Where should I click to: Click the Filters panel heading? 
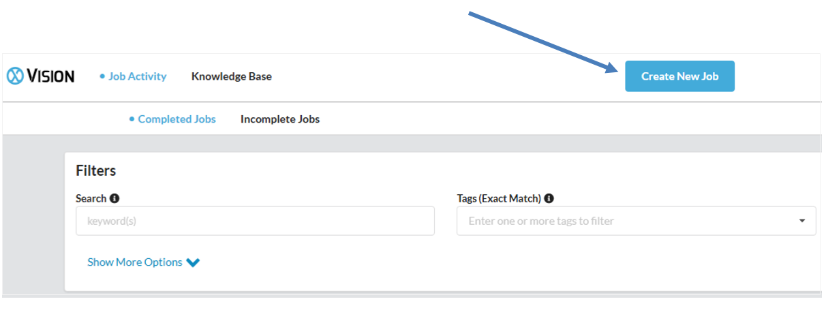[x=96, y=171]
